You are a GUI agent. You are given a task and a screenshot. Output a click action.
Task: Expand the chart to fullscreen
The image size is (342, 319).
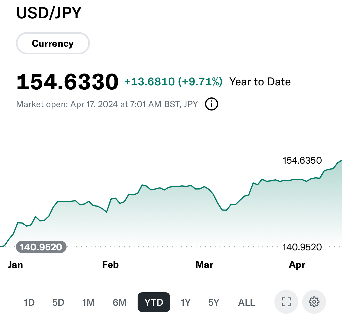[x=286, y=302]
